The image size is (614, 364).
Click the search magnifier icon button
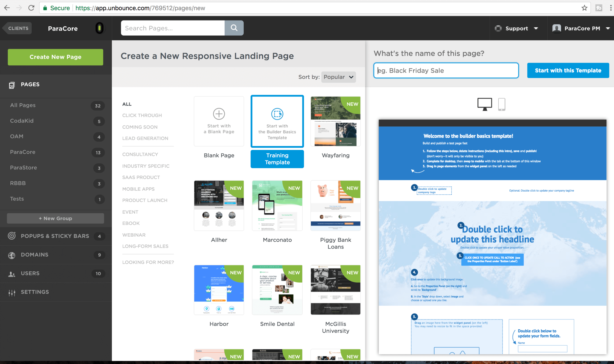[x=234, y=28]
